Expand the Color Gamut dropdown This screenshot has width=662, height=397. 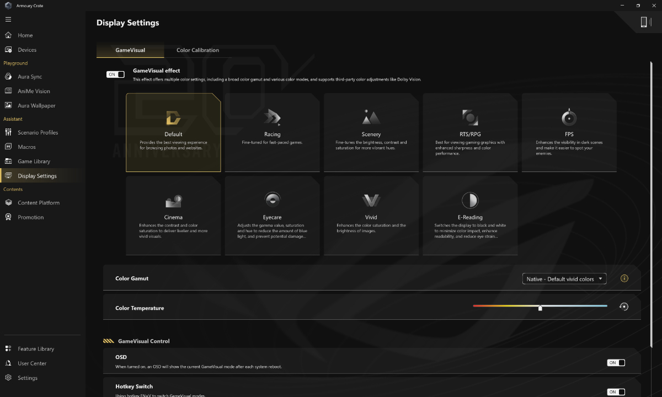point(564,279)
